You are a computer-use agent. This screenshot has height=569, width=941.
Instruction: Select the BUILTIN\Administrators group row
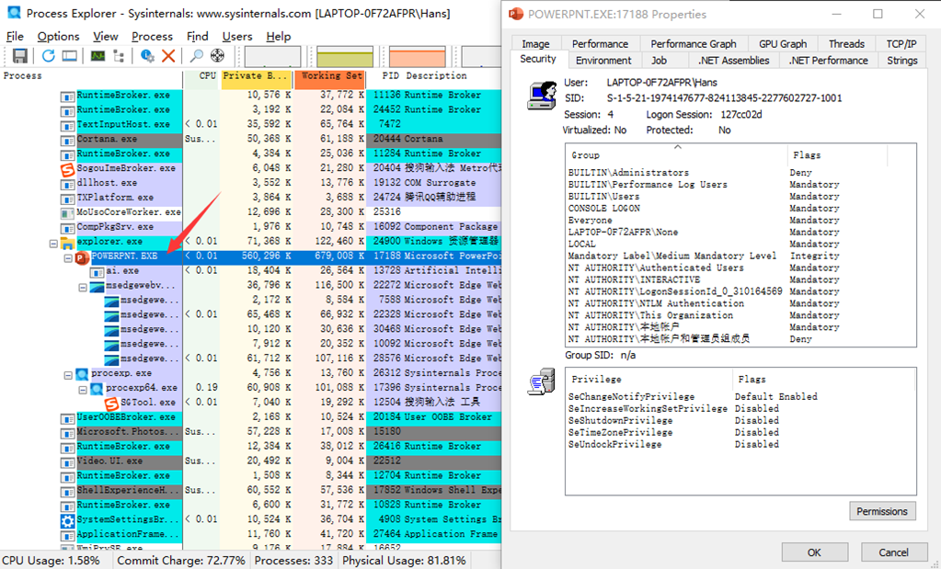click(740, 173)
